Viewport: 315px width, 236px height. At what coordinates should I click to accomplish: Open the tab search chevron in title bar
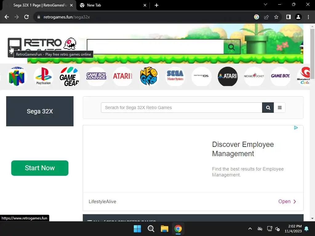265,4
